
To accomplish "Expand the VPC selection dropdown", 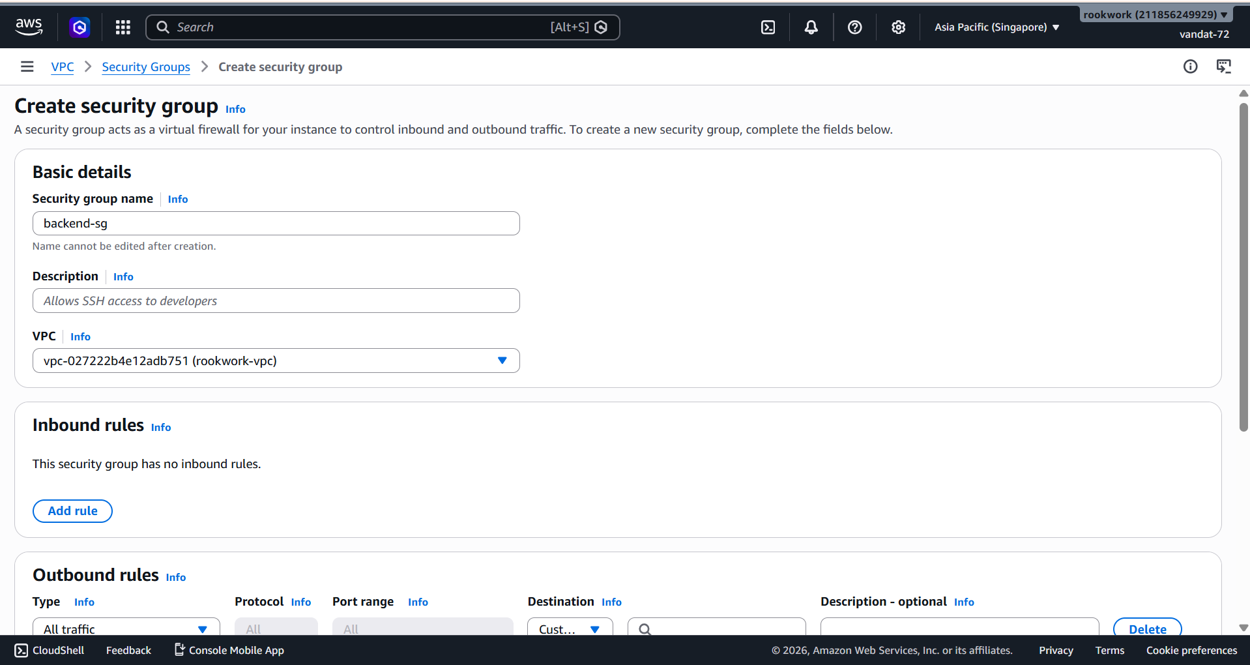I will [276, 361].
